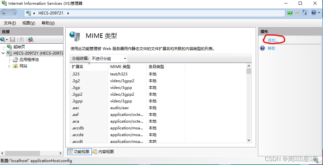
Task: Open the 视图(V) menu
Action: (29, 23)
